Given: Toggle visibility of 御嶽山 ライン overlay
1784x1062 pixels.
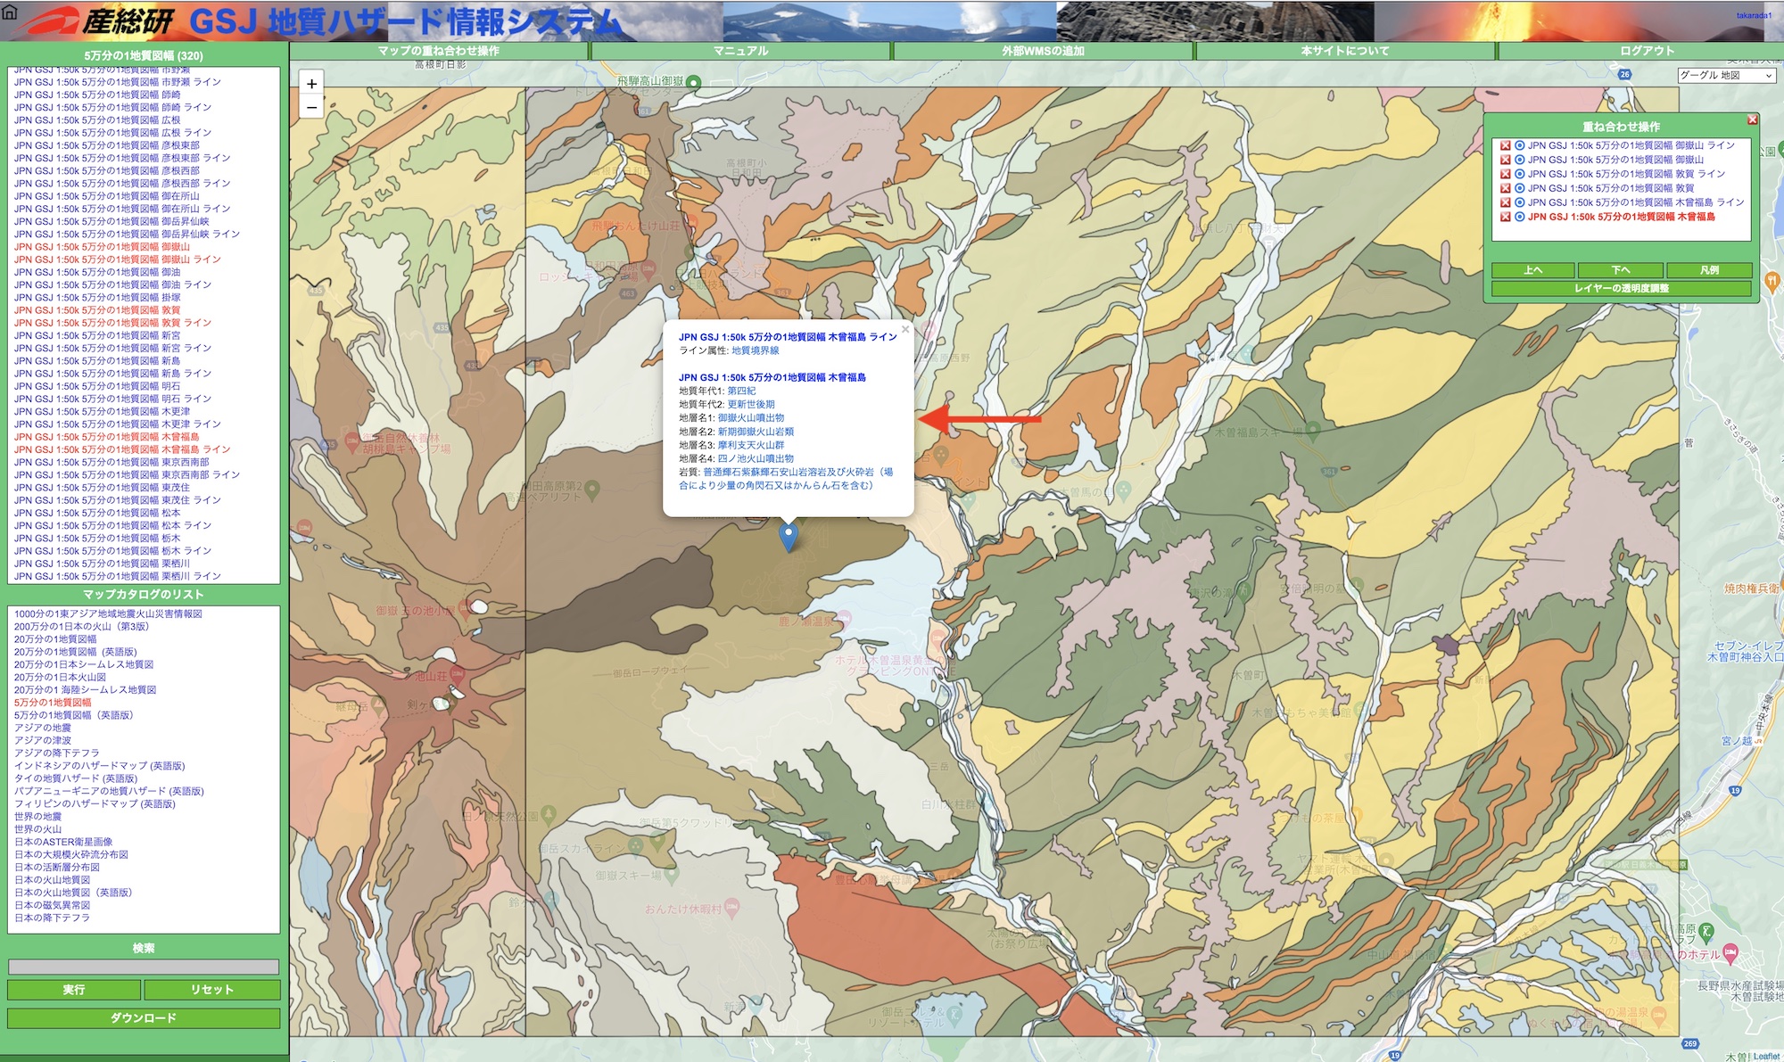Looking at the screenshot, I should click(1519, 145).
